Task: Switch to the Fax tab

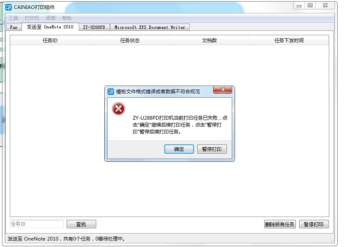Action: [14, 27]
